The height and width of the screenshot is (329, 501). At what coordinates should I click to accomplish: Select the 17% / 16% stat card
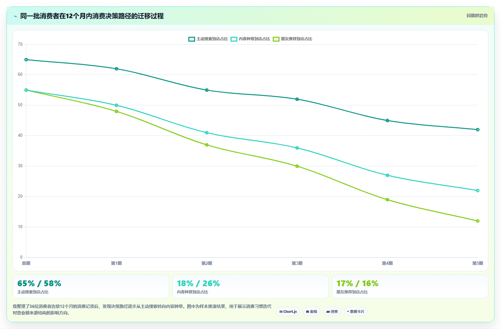point(410,287)
